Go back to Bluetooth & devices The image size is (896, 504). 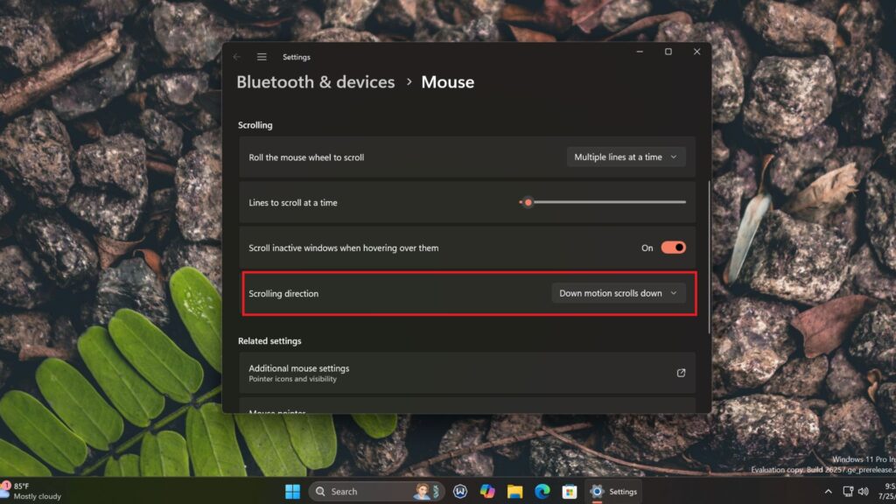coord(316,81)
